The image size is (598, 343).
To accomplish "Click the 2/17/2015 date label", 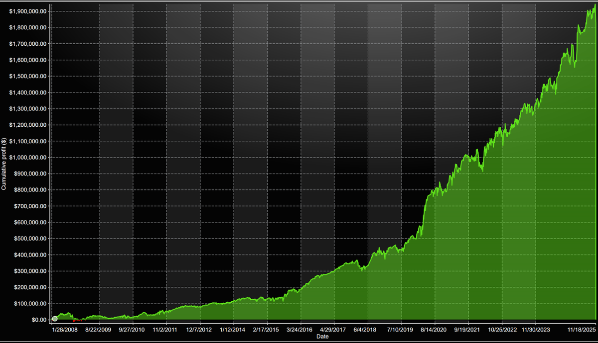I will pos(266,329).
